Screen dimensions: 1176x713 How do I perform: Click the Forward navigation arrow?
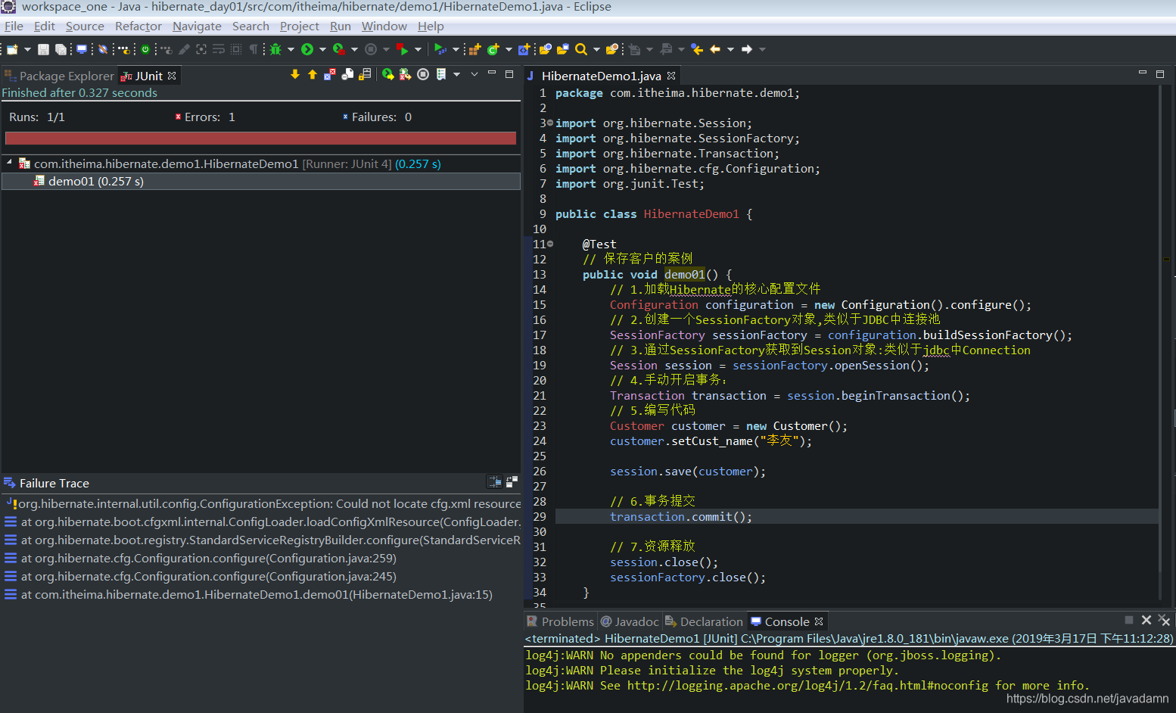(747, 49)
